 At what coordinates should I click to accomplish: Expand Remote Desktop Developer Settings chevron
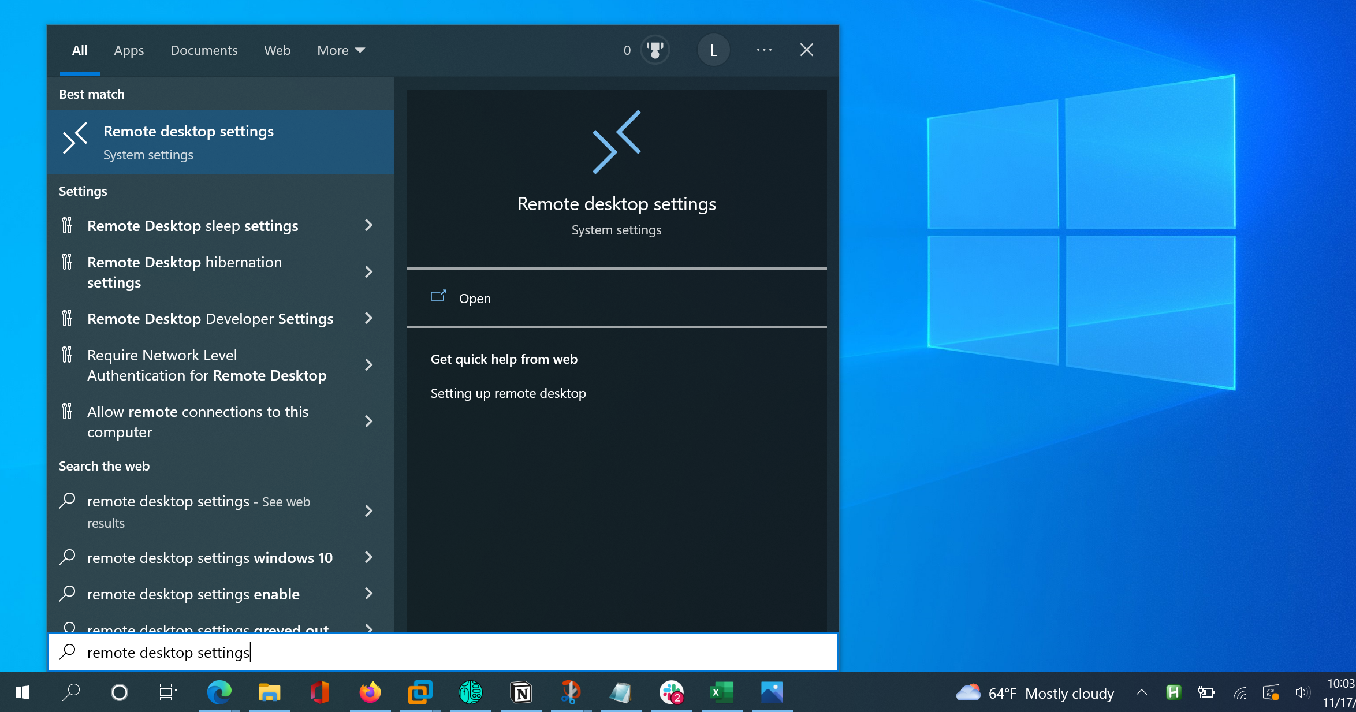[x=368, y=318]
